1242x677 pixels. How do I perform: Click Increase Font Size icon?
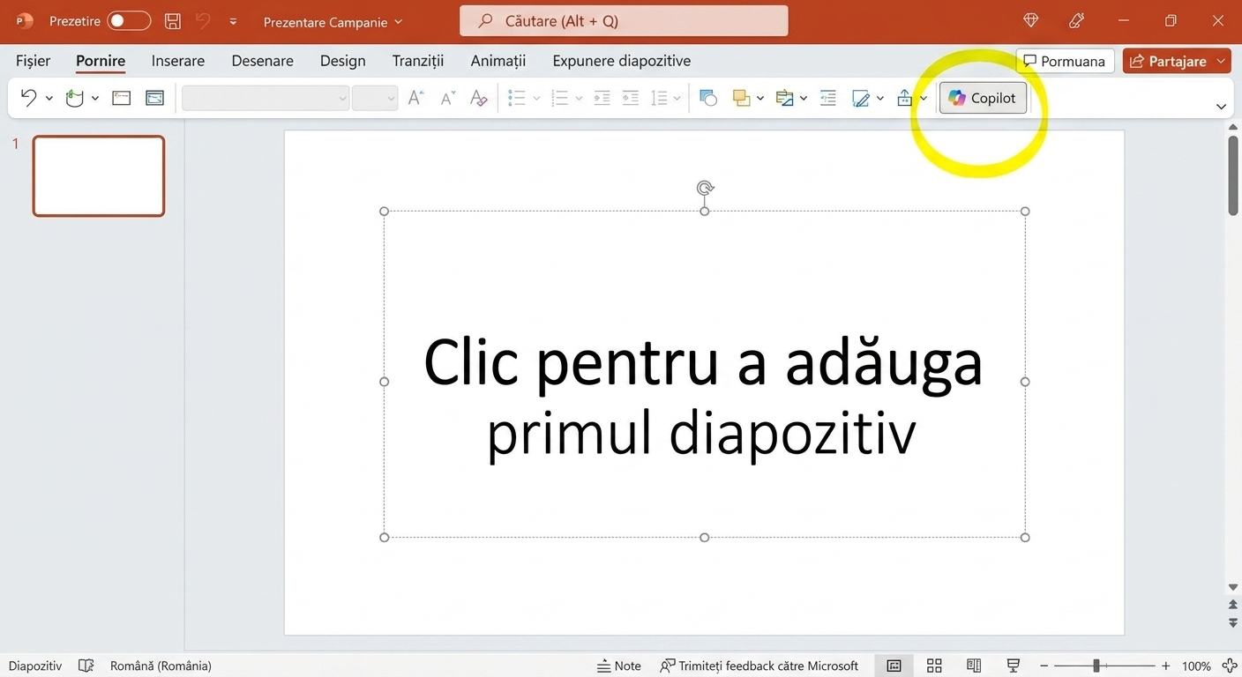point(416,98)
